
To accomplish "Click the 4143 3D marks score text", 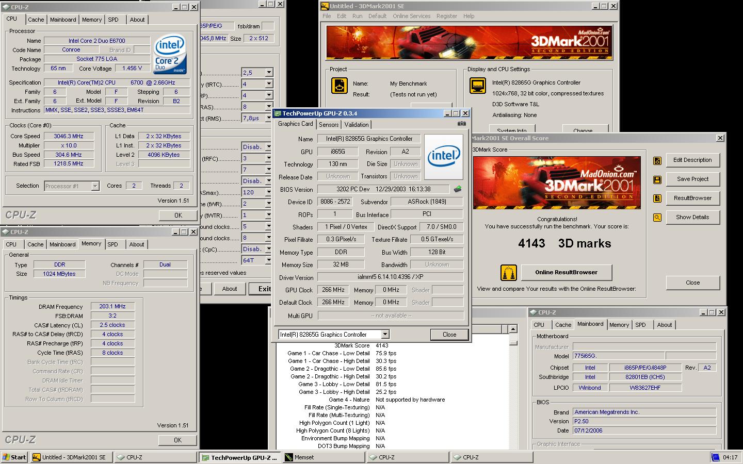I will click(564, 243).
